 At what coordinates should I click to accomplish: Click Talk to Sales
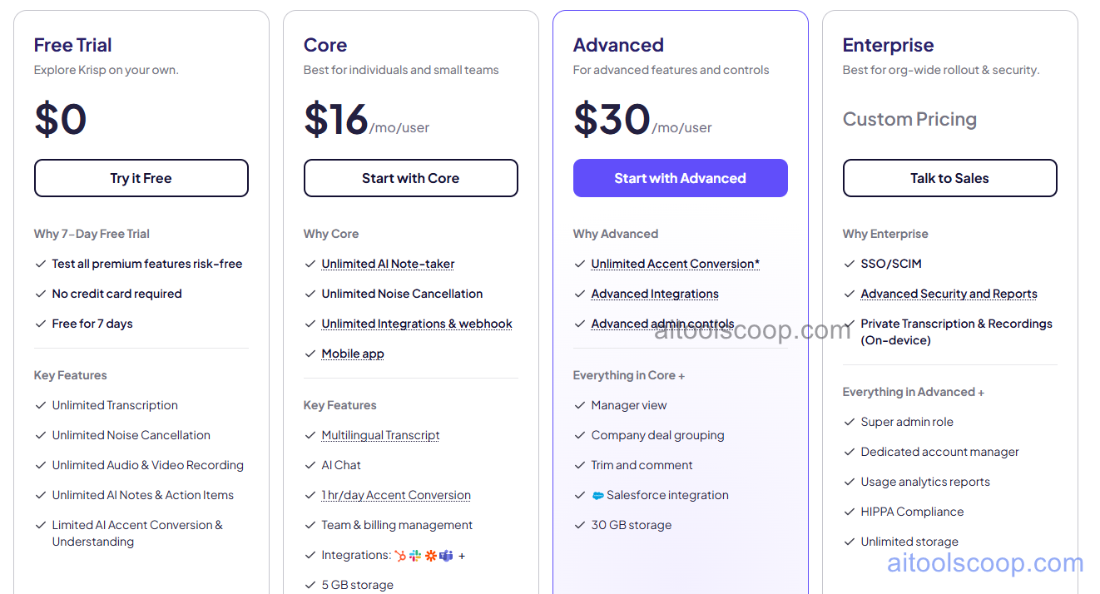949,178
